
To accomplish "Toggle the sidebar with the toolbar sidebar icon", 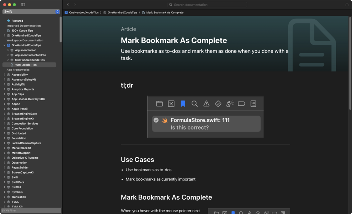I will (x=23, y=5).
